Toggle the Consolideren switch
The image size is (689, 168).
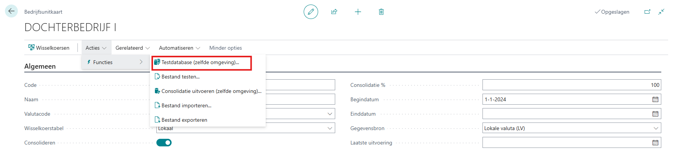coord(164,143)
